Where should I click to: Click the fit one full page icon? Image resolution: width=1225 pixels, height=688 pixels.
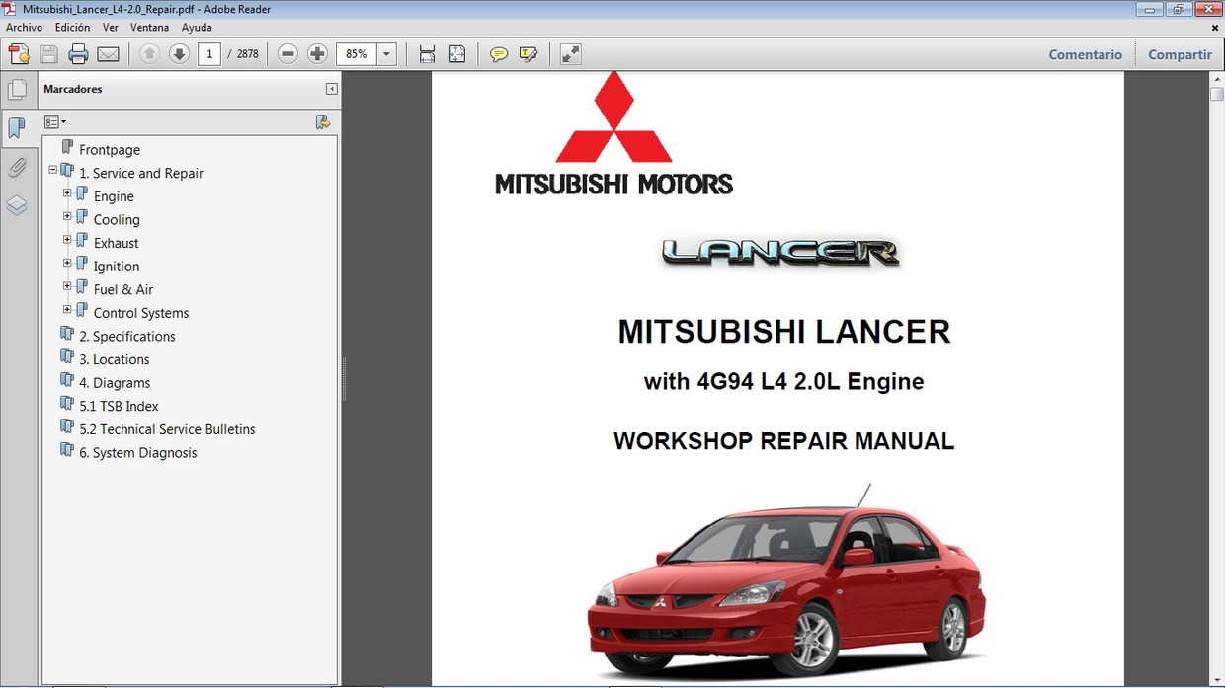click(456, 54)
